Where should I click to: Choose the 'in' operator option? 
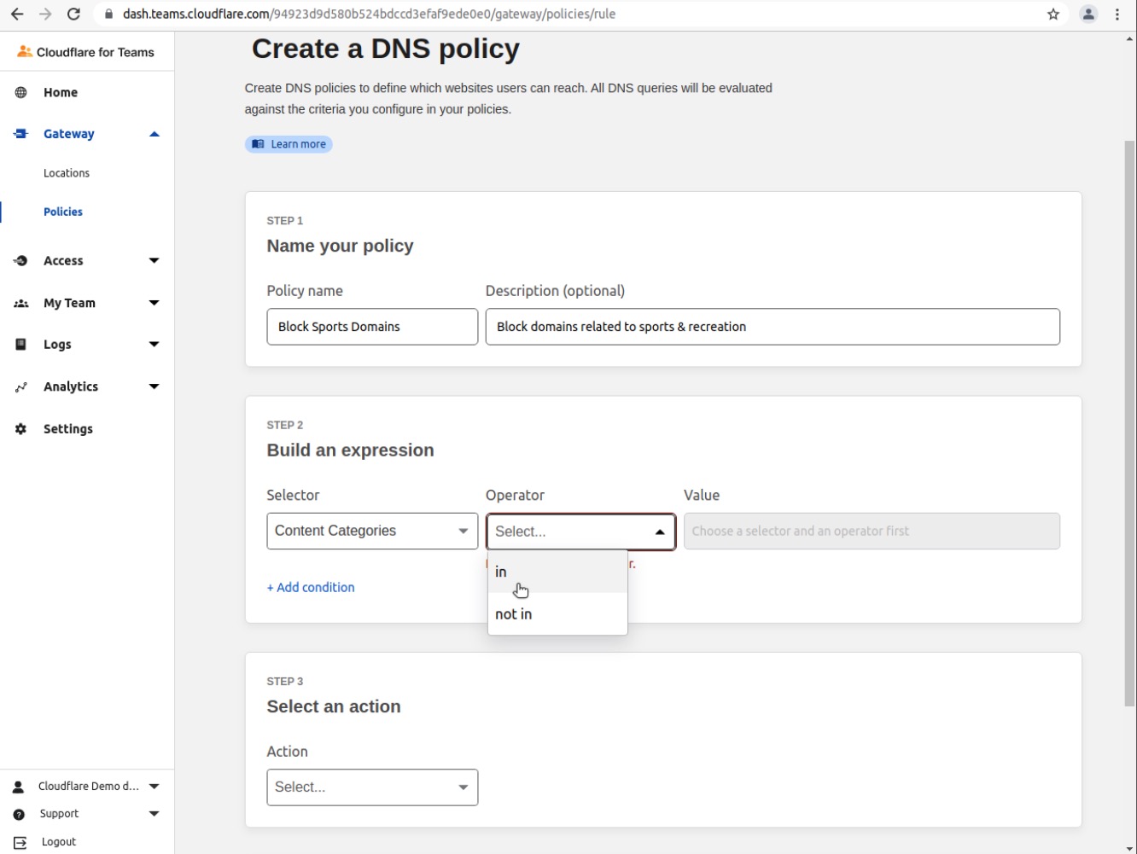pyautogui.click(x=557, y=572)
